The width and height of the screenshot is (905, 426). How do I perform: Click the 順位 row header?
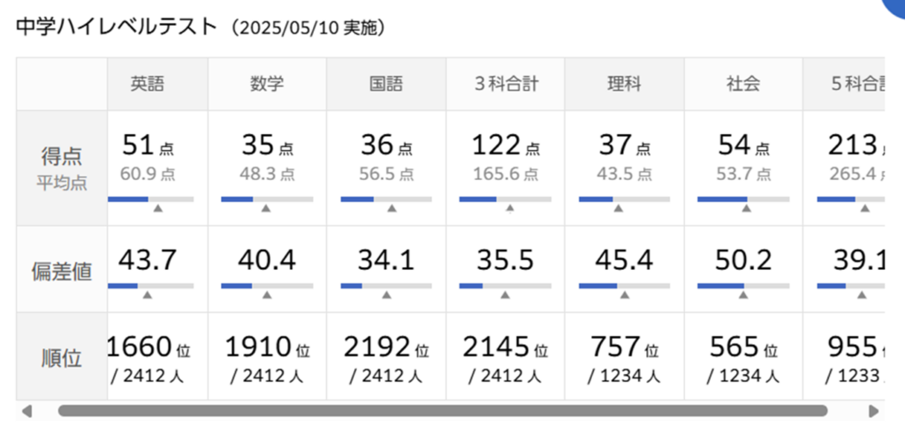(x=62, y=357)
